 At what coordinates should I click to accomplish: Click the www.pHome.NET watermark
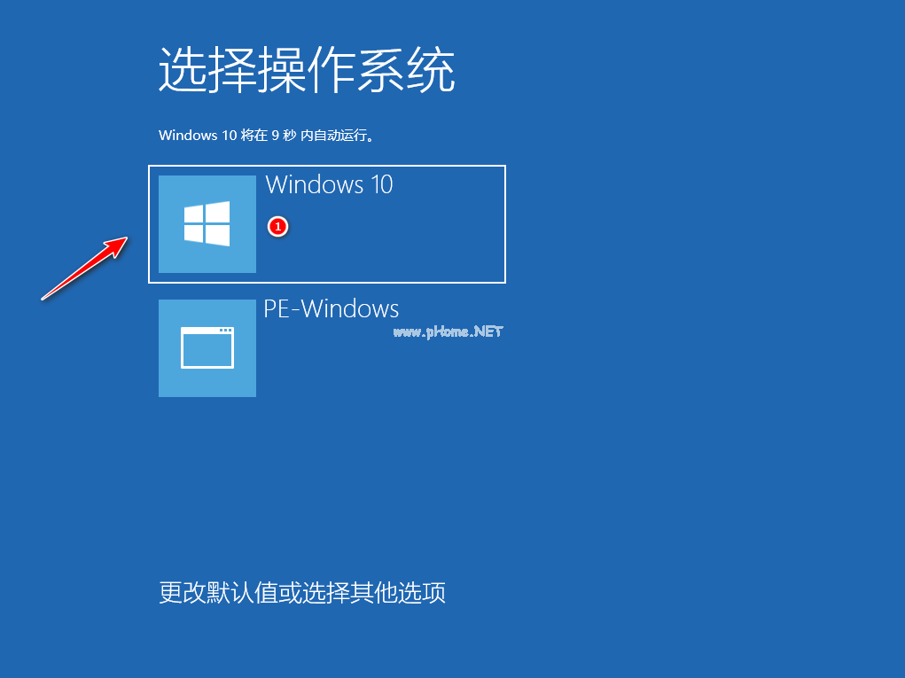point(448,331)
